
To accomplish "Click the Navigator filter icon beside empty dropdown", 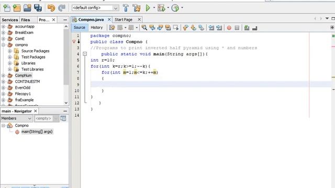I will pyautogui.click(x=63, y=119).
